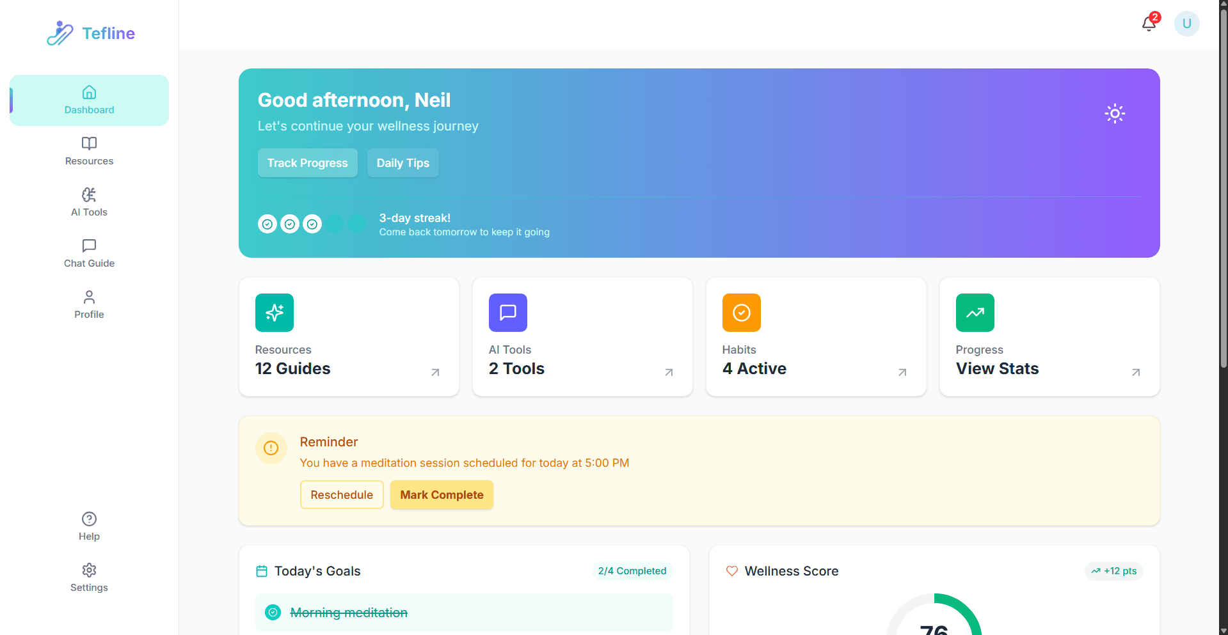Viewport: 1228px width, 635px height.
Task: Click the purple chat AI Tools icon
Action: [508, 313]
